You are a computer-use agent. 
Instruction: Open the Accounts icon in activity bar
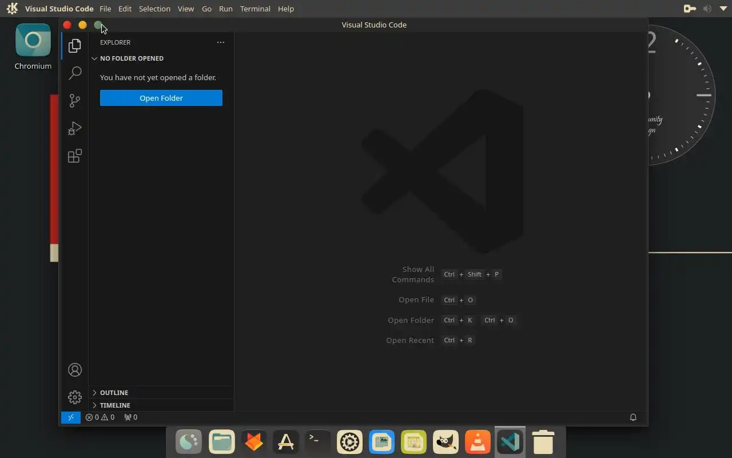[x=75, y=370]
